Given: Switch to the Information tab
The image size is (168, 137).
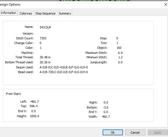Looking at the screenshot, I should tap(9, 13).
